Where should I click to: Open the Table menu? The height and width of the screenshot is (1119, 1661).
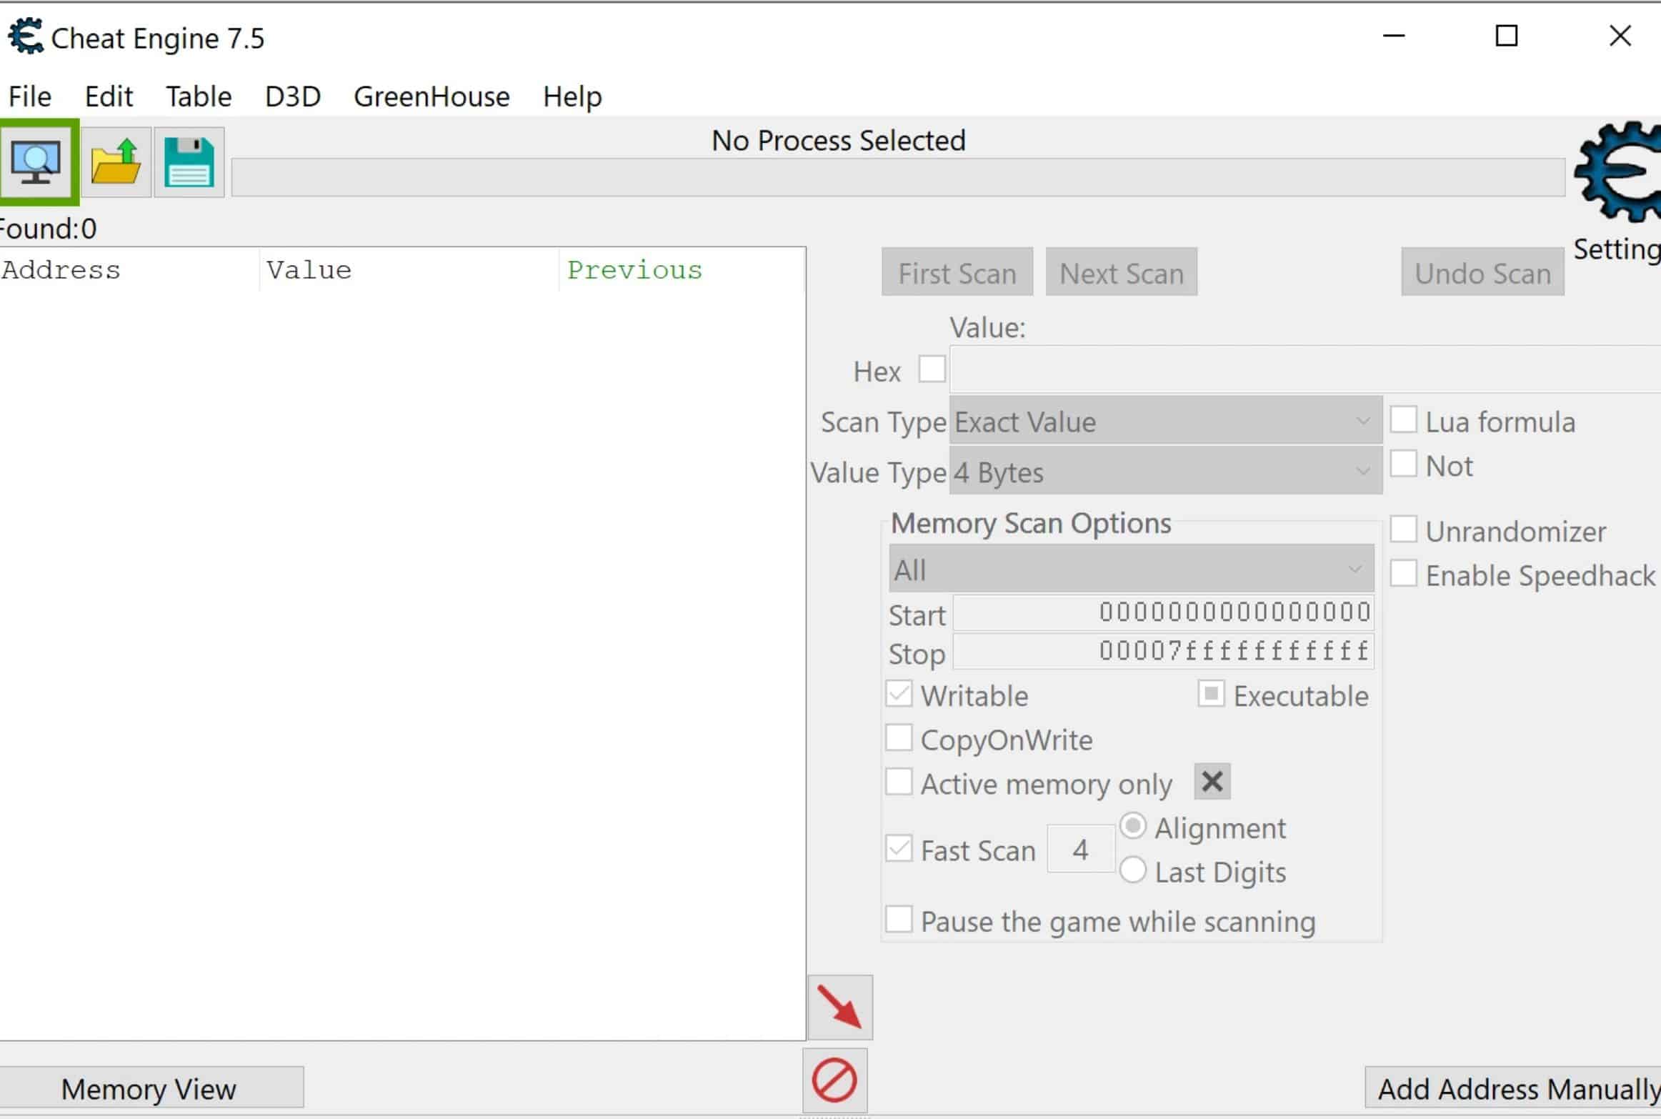(x=199, y=96)
